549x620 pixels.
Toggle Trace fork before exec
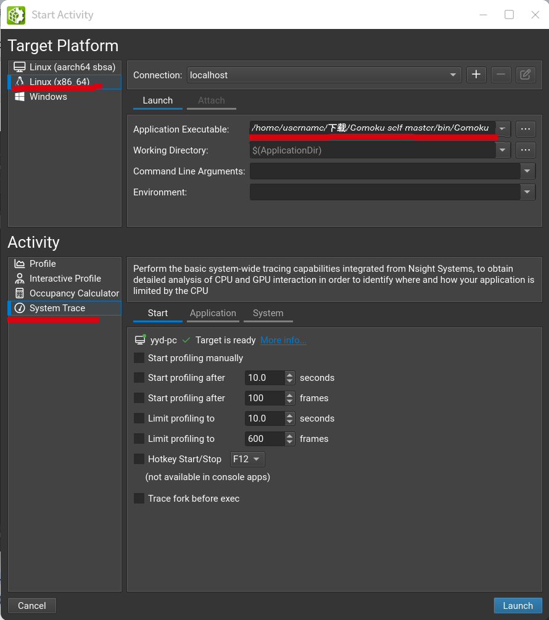pyautogui.click(x=139, y=499)
